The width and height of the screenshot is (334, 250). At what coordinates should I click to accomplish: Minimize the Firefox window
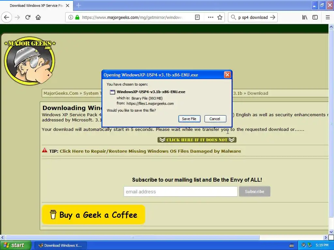pyautogui.click(x=314, y=6)
